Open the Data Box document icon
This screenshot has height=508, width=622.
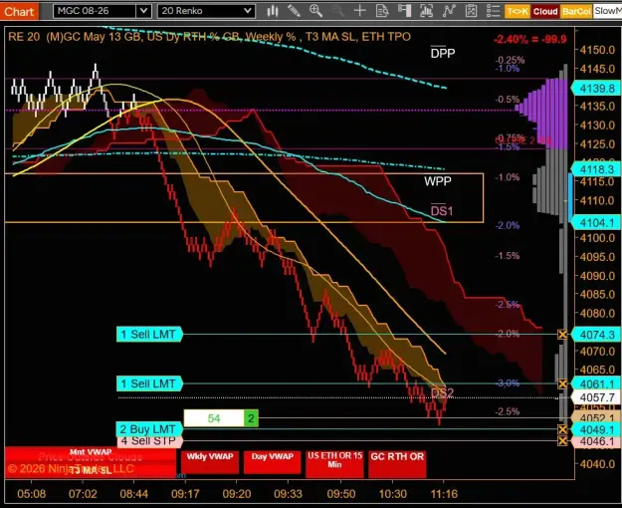(x=382, y=11)
